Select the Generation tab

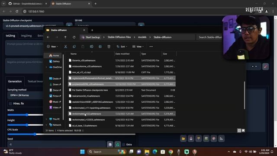(15, 81)
